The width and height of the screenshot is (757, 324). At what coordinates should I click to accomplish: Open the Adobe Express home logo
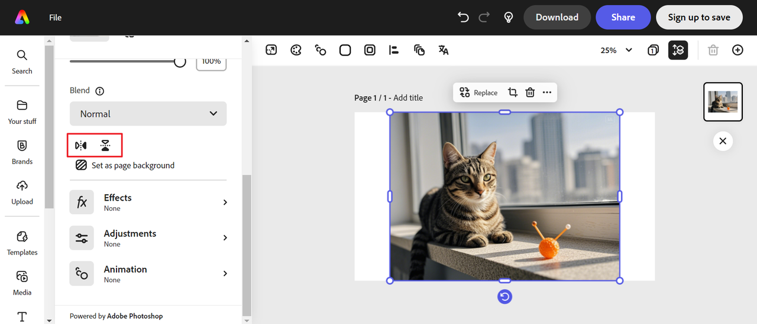click(x=22, y=17)
